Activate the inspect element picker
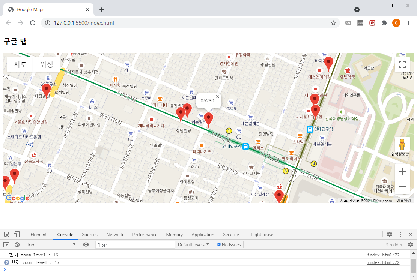Screen dimensions: 417x280 coord(7,234)
